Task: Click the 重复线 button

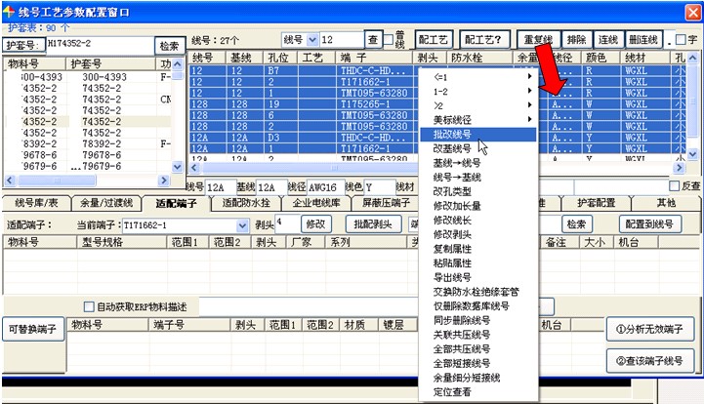Action: point(540,39)
